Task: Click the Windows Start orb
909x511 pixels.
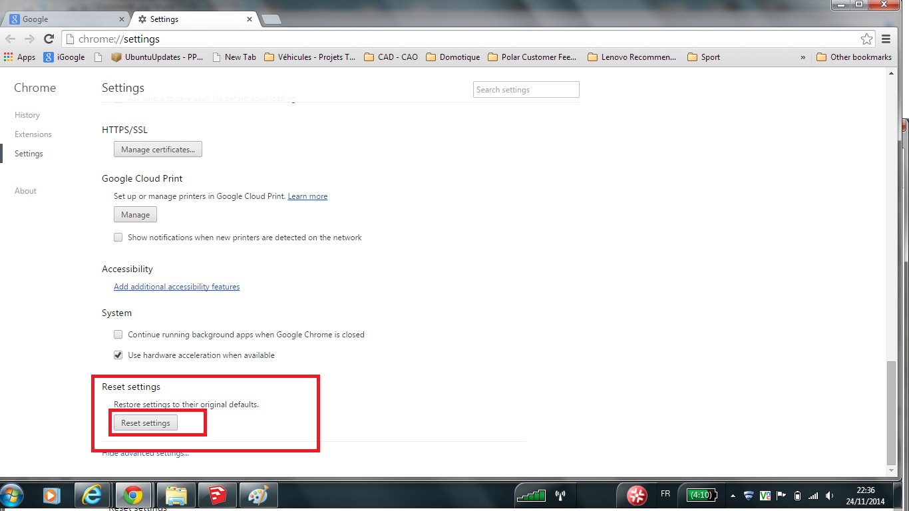Action: click(x=13, y=495)
